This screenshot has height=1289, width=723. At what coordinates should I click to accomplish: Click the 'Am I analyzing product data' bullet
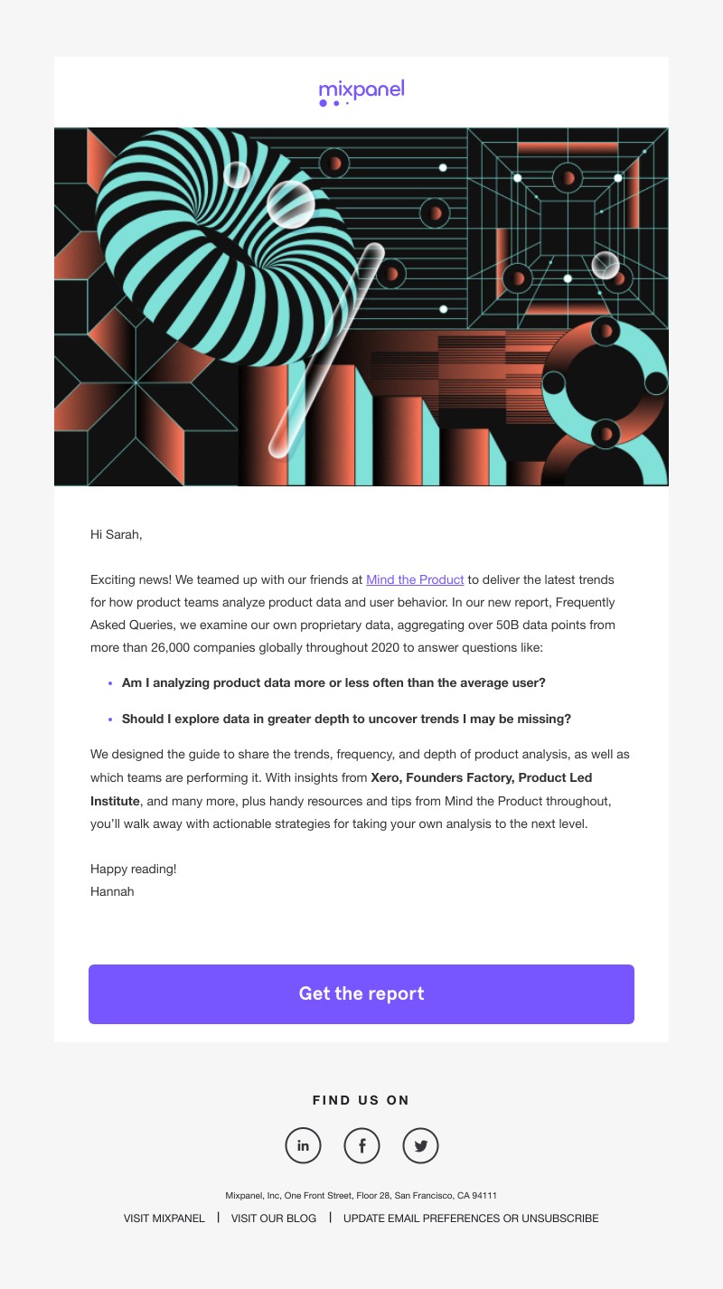pos(333,683)
